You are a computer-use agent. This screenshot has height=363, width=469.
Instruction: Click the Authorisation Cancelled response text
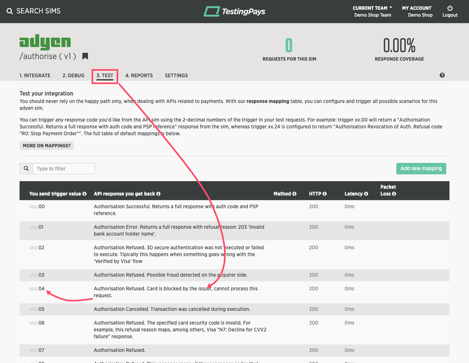(172, 309)
